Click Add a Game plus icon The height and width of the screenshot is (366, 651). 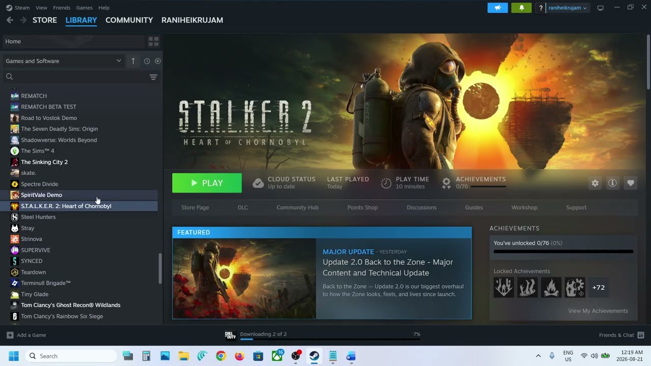coord(10,335)
